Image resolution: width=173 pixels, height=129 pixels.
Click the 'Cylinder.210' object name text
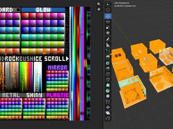130,6
